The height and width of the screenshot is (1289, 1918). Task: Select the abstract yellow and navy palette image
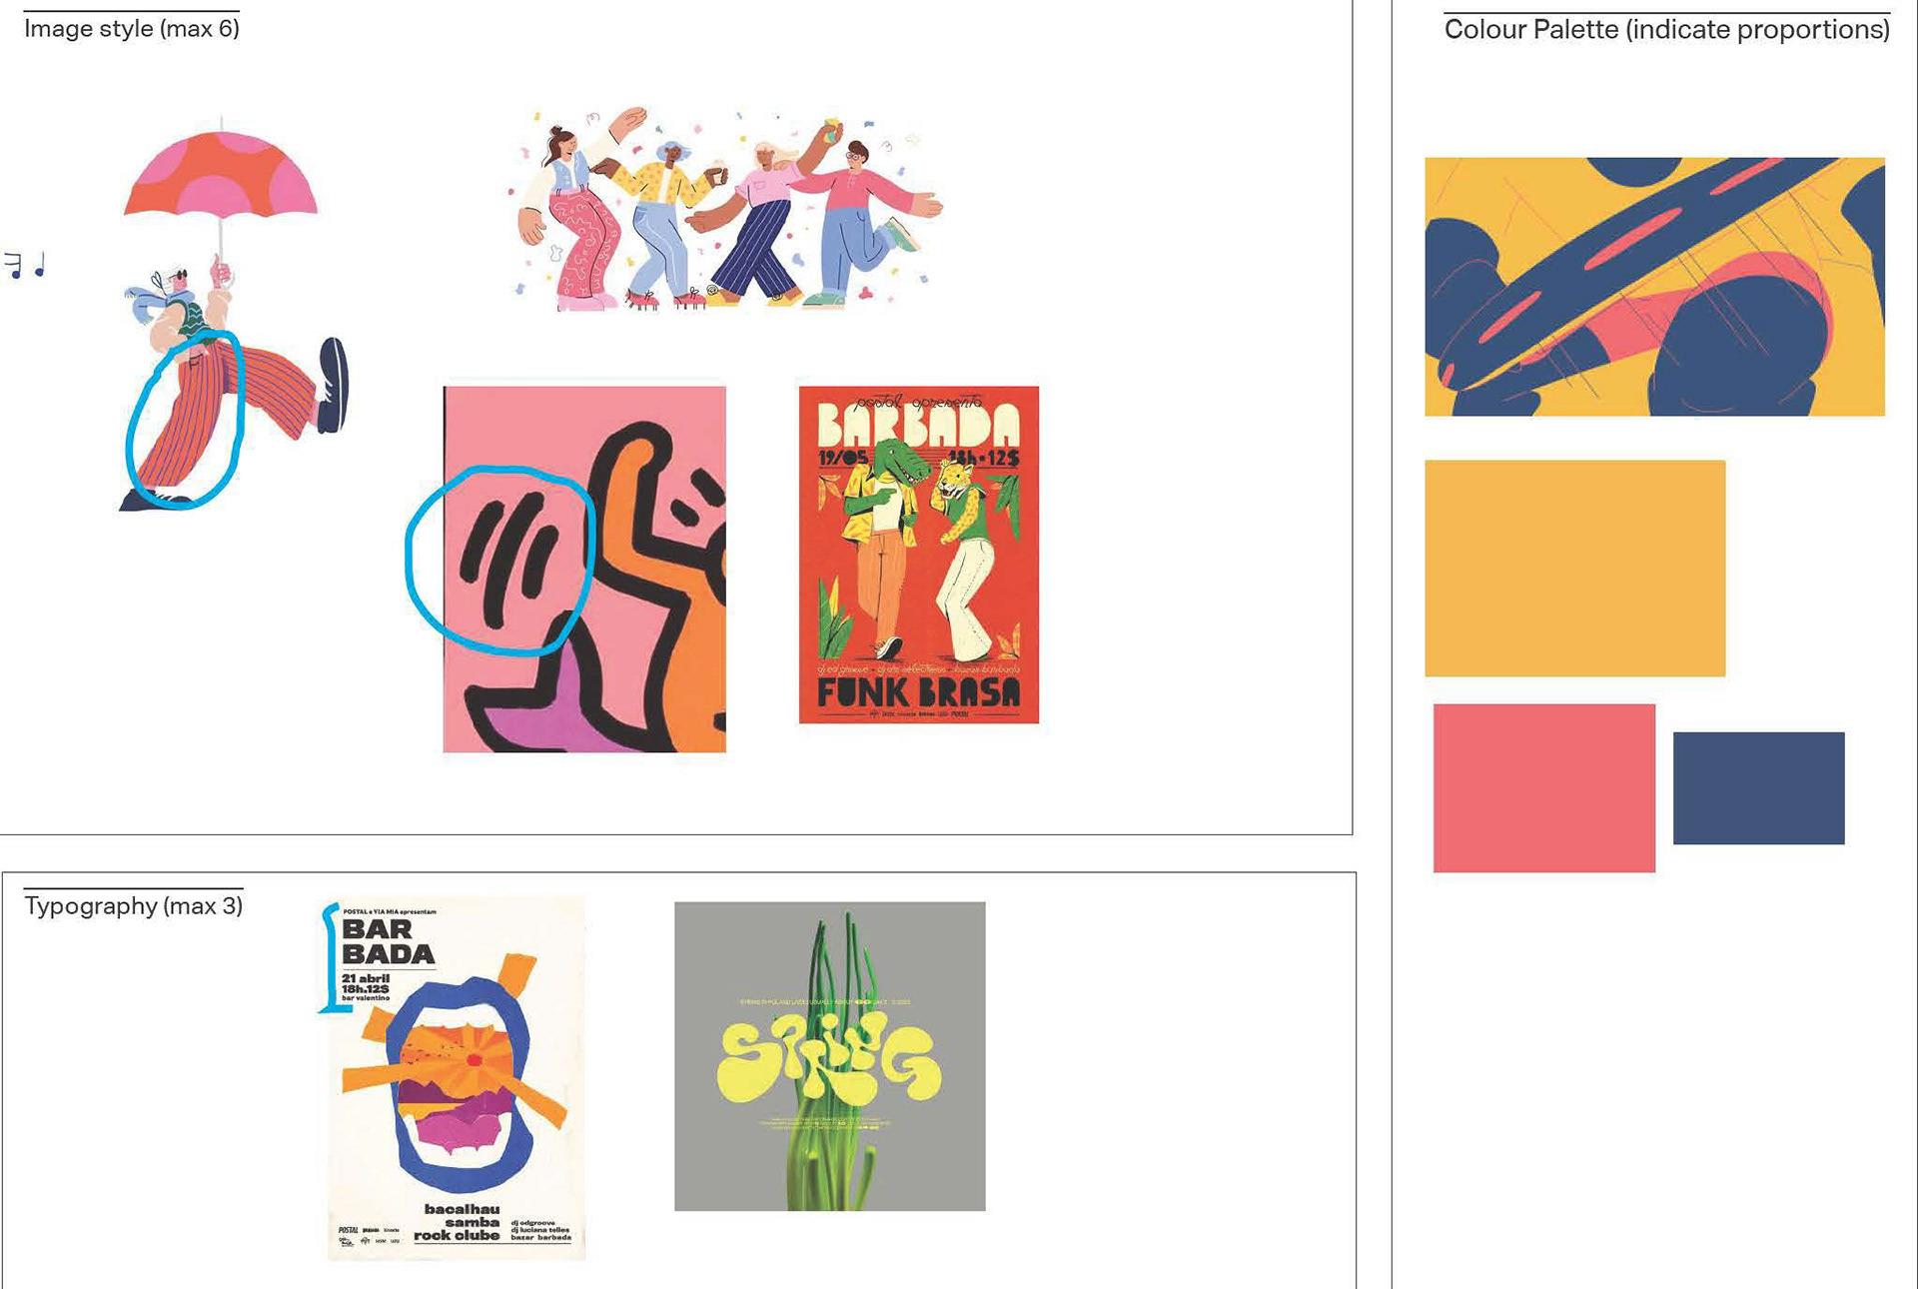pos(1654,287)
